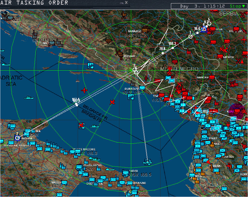Select the blue naval unit north of Brindisi
The image size is (248, 197).
point(148,162)
